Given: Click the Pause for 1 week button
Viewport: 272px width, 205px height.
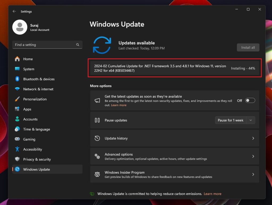Looking at the screenshot, I should tap(231, 120).
